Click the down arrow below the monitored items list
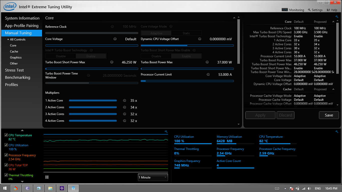This screenshot has width=342, height=192. (x=22, y=182)
